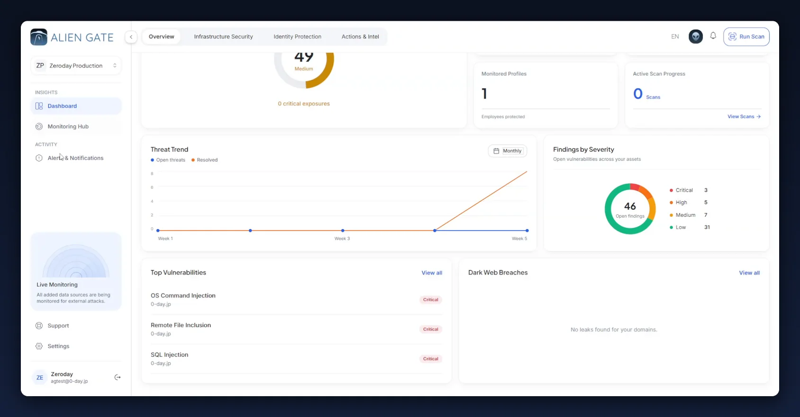The width and height of the screenshot is (800, 417).
Task: Click the 0 critical exposures text
Action: (304, 104)
